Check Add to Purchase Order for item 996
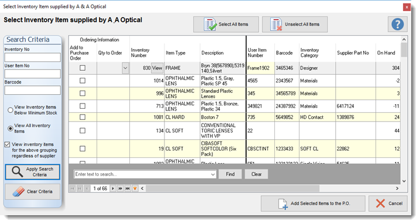Image resolution: width=420 pixels, height=224 pixels. tap(82, 93)
